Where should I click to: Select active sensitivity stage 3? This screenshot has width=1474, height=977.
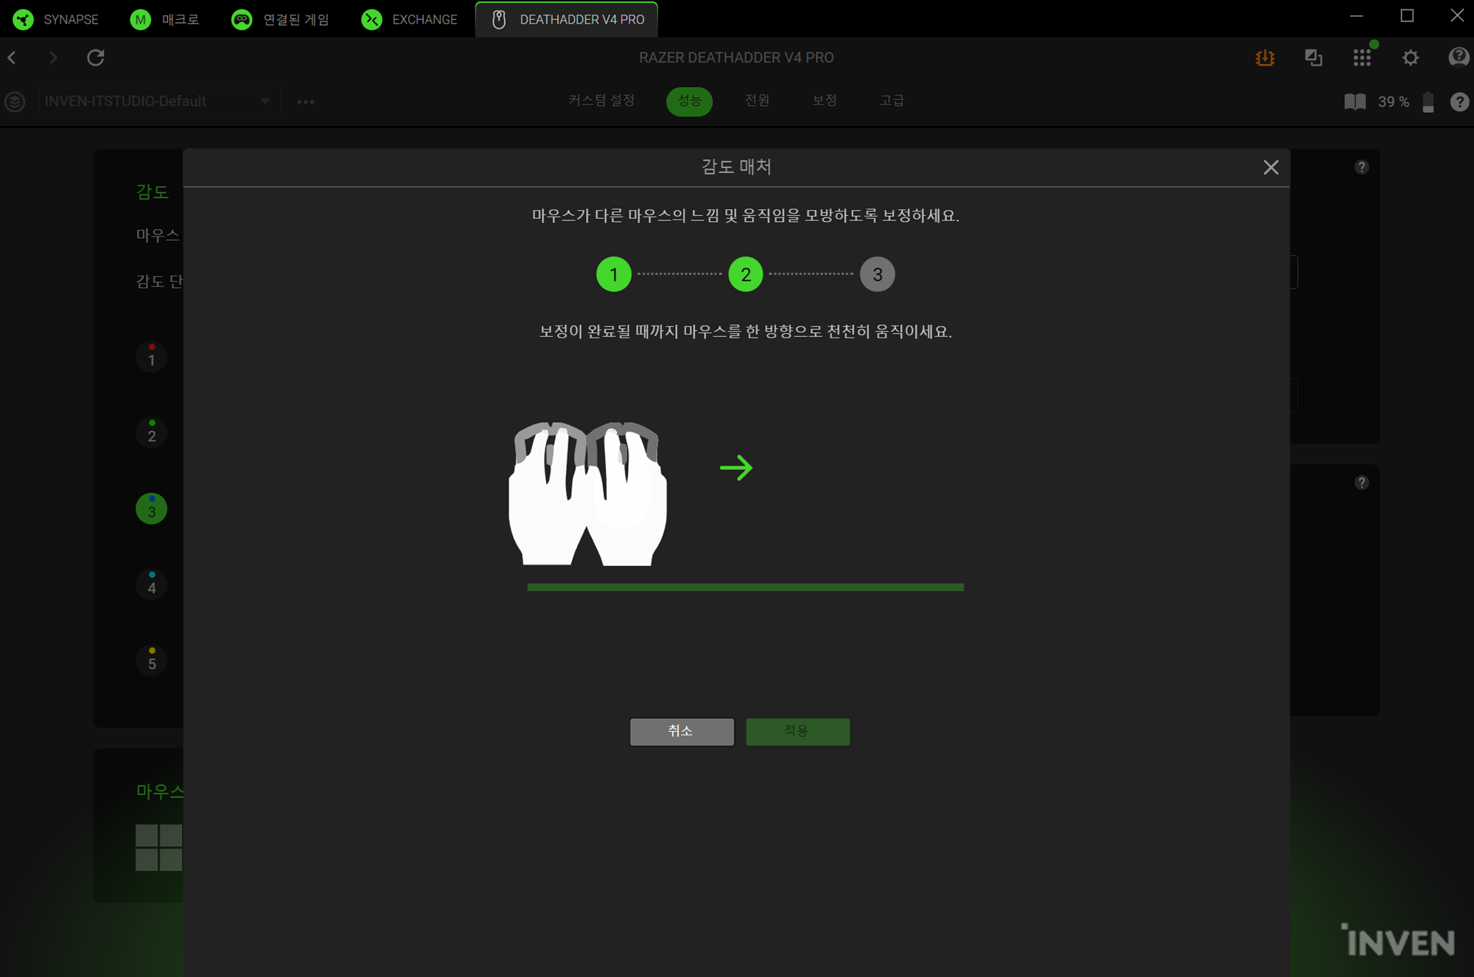coord(151,509)
